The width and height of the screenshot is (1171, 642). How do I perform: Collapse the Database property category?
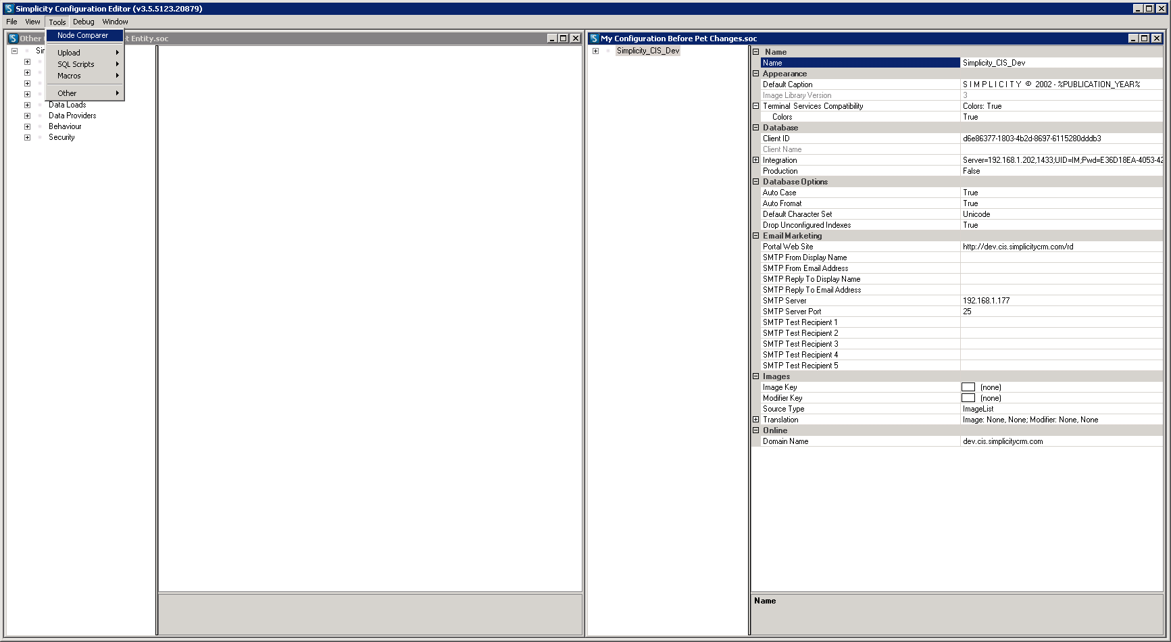[755, 128]
